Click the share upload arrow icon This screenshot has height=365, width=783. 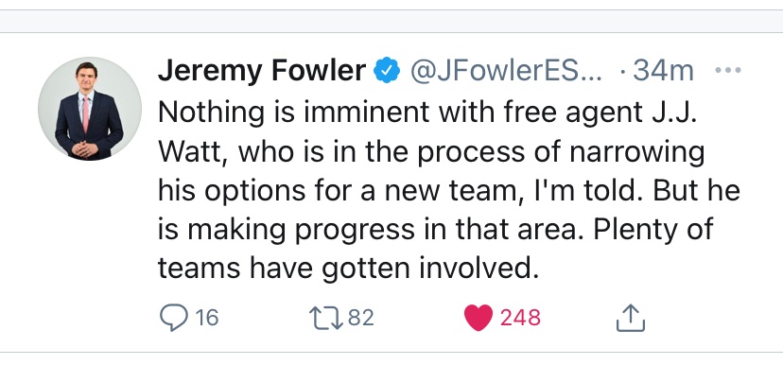tap(631, 318)
